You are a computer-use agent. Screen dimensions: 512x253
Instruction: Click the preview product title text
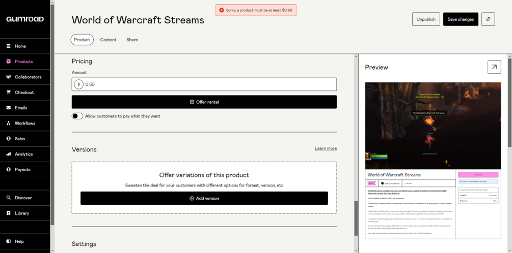pyautogui.click(x=394, y=175)
